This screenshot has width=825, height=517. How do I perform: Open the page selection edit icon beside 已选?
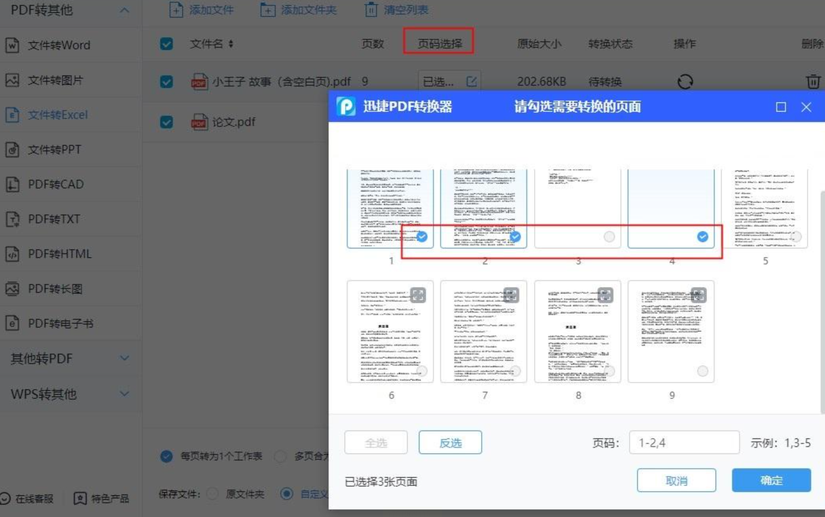click(x=471, y=81)
